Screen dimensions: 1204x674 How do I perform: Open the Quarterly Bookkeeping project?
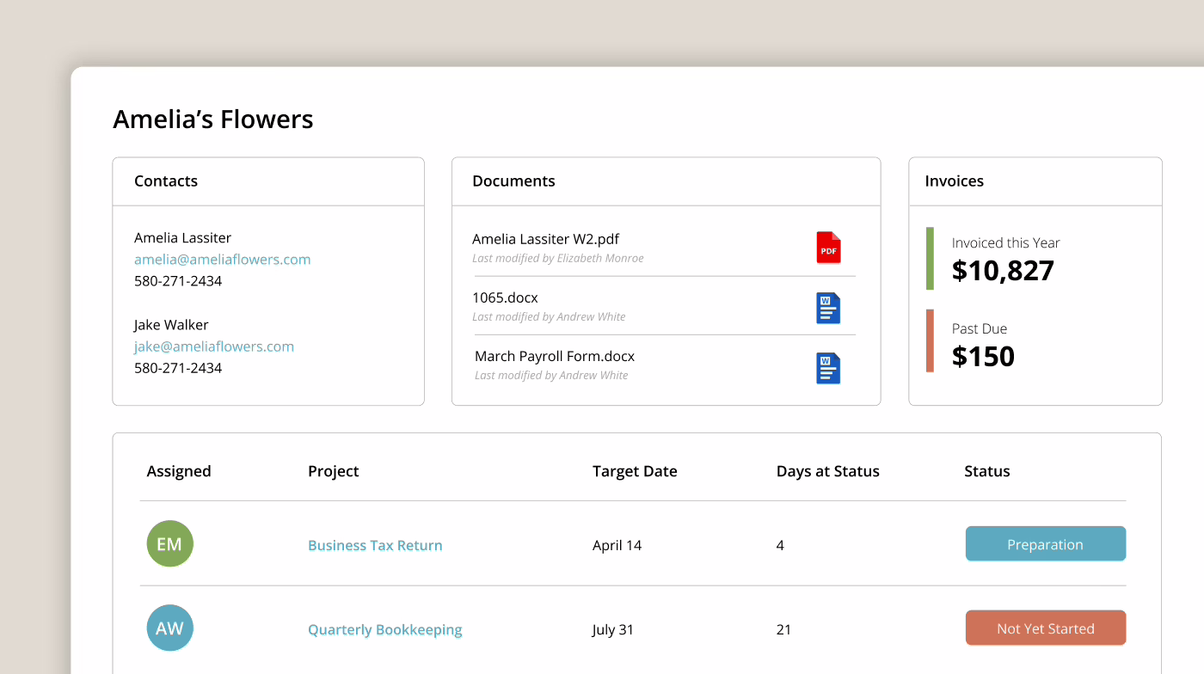tap(384, 629)
